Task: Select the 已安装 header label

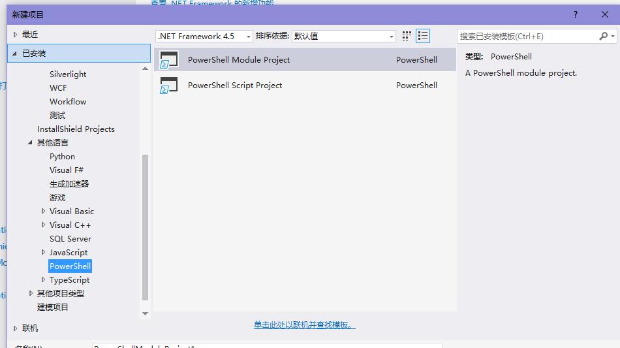Action: 34,54
